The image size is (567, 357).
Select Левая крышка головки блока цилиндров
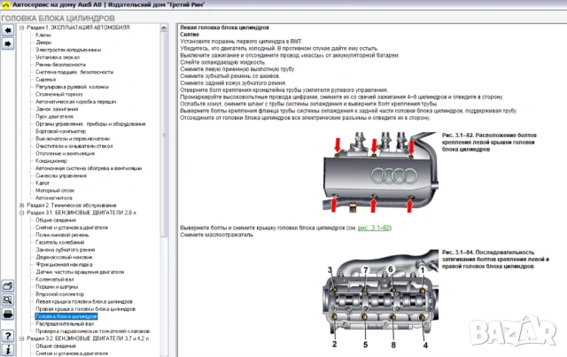click(84, 302)
